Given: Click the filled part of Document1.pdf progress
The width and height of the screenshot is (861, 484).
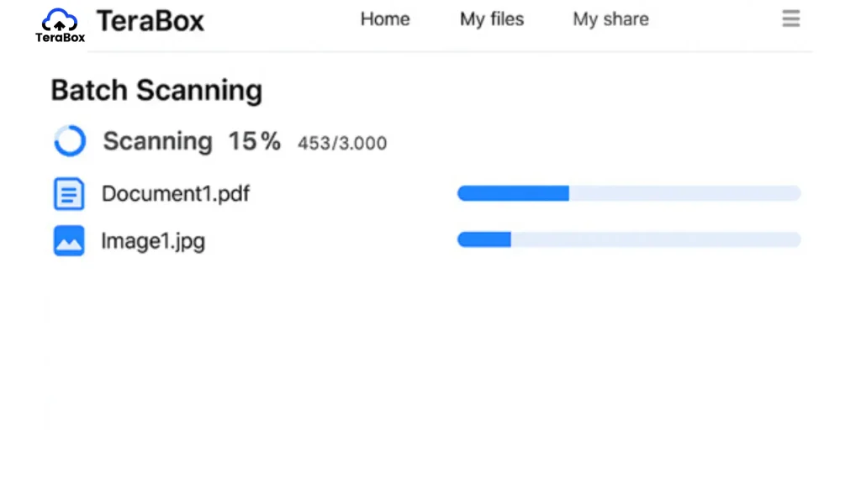Looking at the screenshot, I should pyautogui.click(x=513, y=193).
